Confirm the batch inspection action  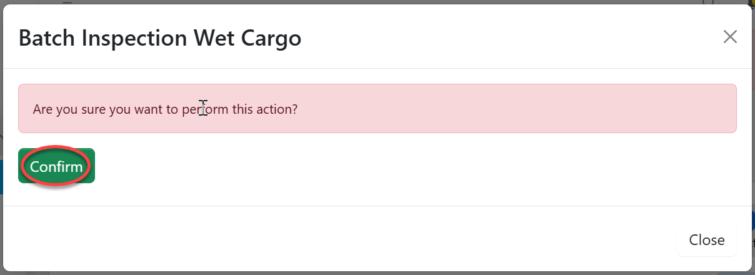(56, 167)
